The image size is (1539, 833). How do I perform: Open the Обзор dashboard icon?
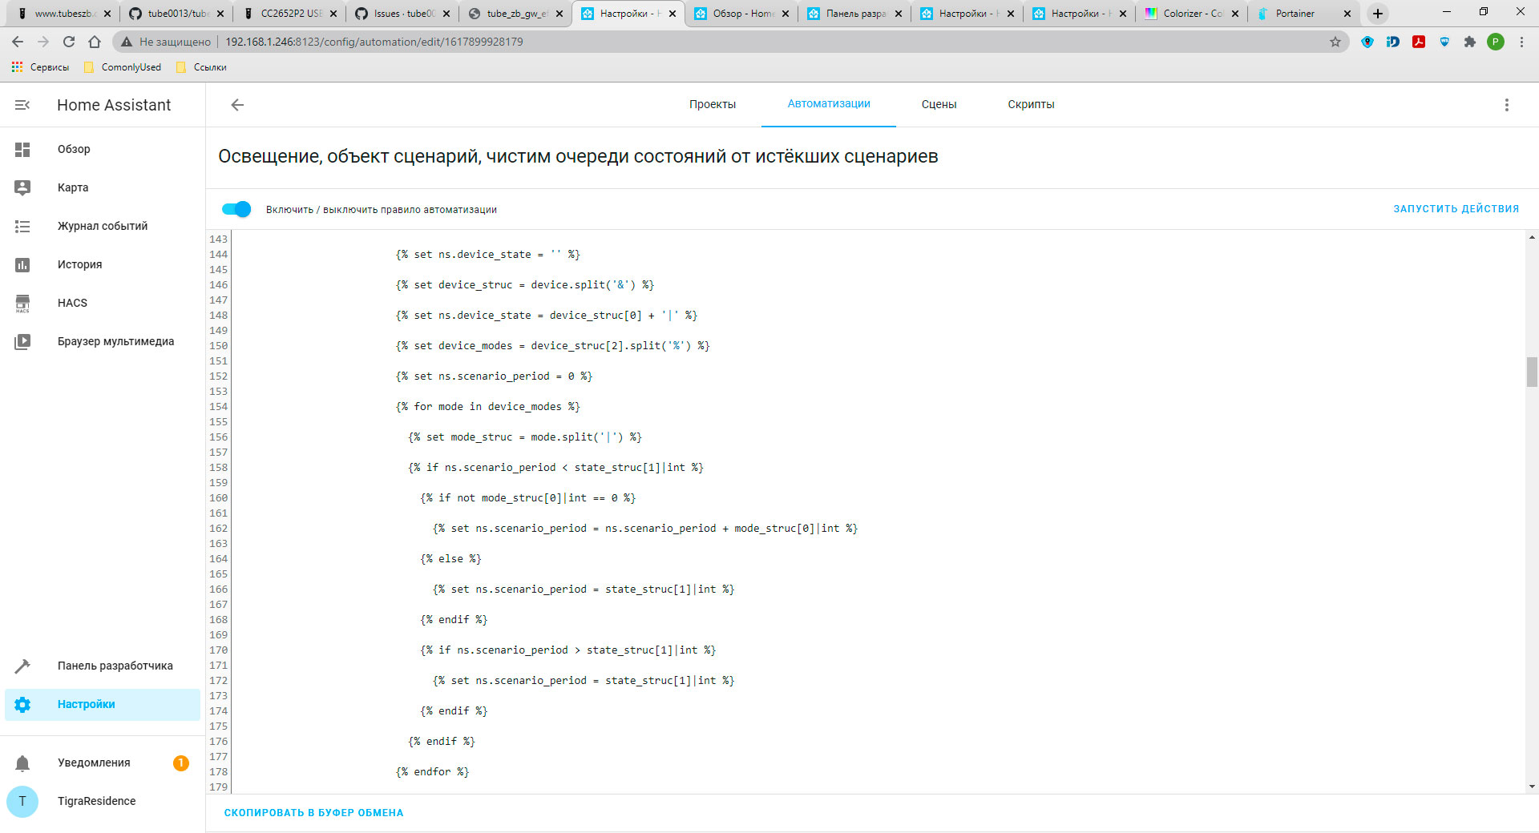coord(22,149)
